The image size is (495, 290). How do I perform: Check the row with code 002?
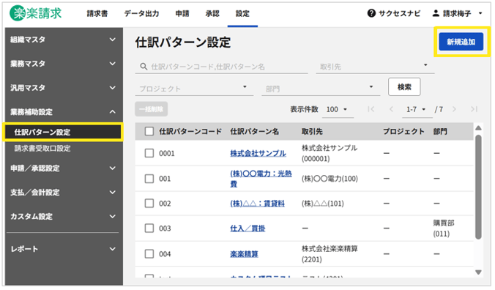(149, 204)
